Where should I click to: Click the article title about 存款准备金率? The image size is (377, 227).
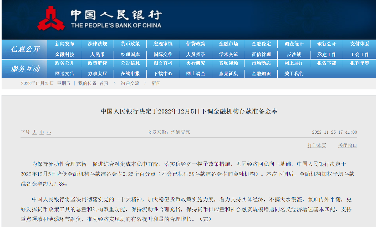click(189, 111)
